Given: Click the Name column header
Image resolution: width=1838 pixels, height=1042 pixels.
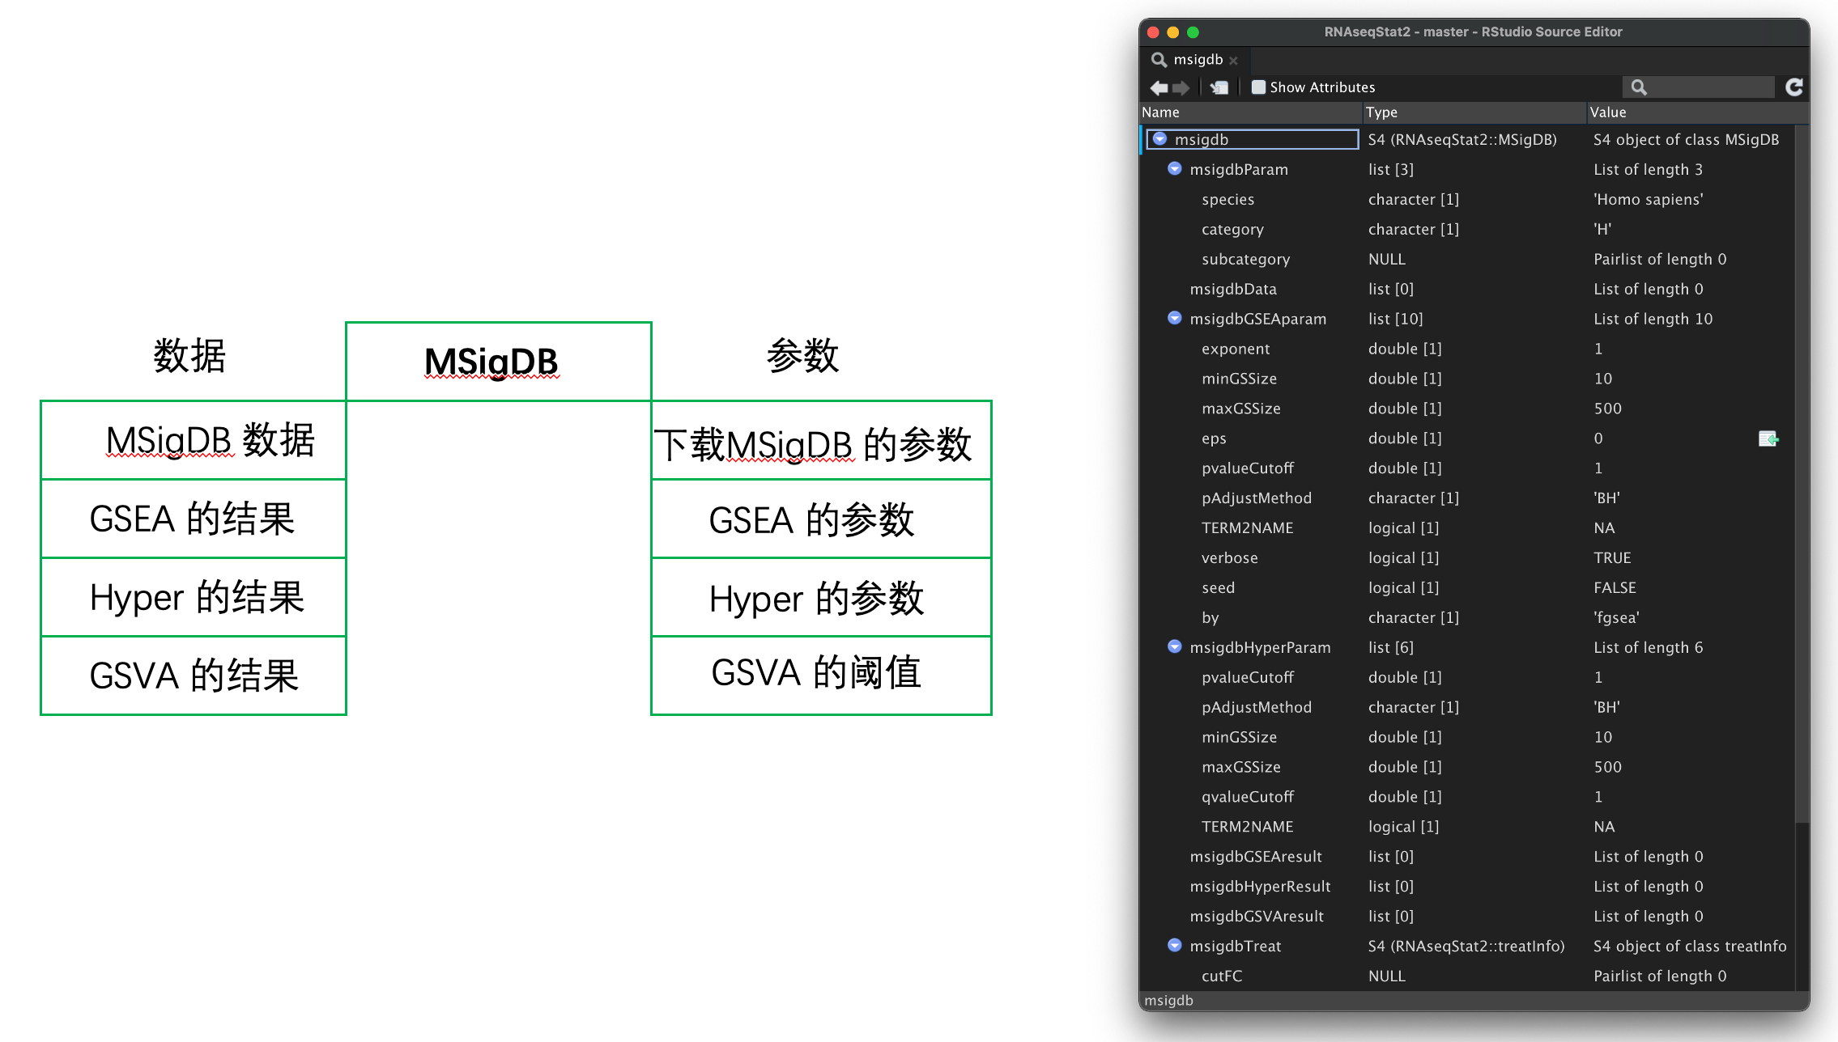Looking at the screenshot, I should click(1252, 112).
